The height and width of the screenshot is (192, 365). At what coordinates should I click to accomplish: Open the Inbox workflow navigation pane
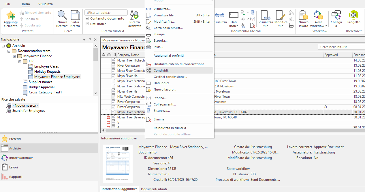[21, 158]
